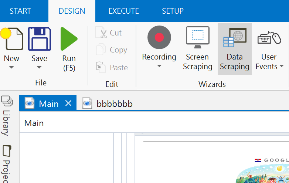Launch the Data Scraping wizard
This screenshot has height=183, width=289.
click(234, 37)
